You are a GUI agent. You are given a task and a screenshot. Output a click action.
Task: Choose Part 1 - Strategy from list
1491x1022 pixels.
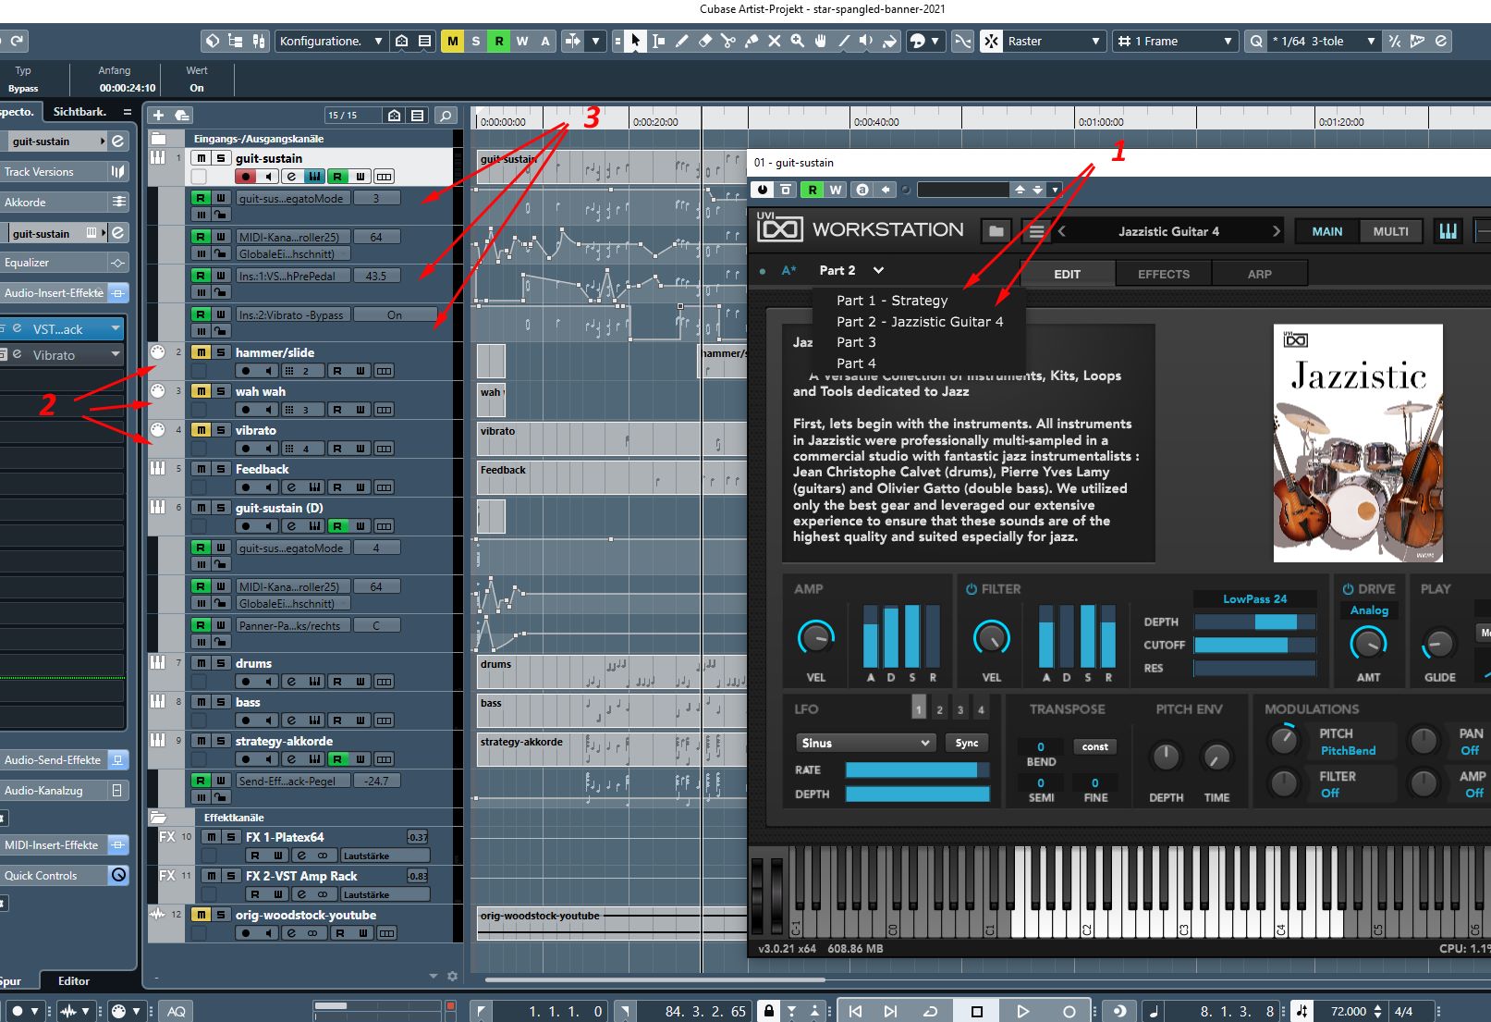tap(892, 301)
